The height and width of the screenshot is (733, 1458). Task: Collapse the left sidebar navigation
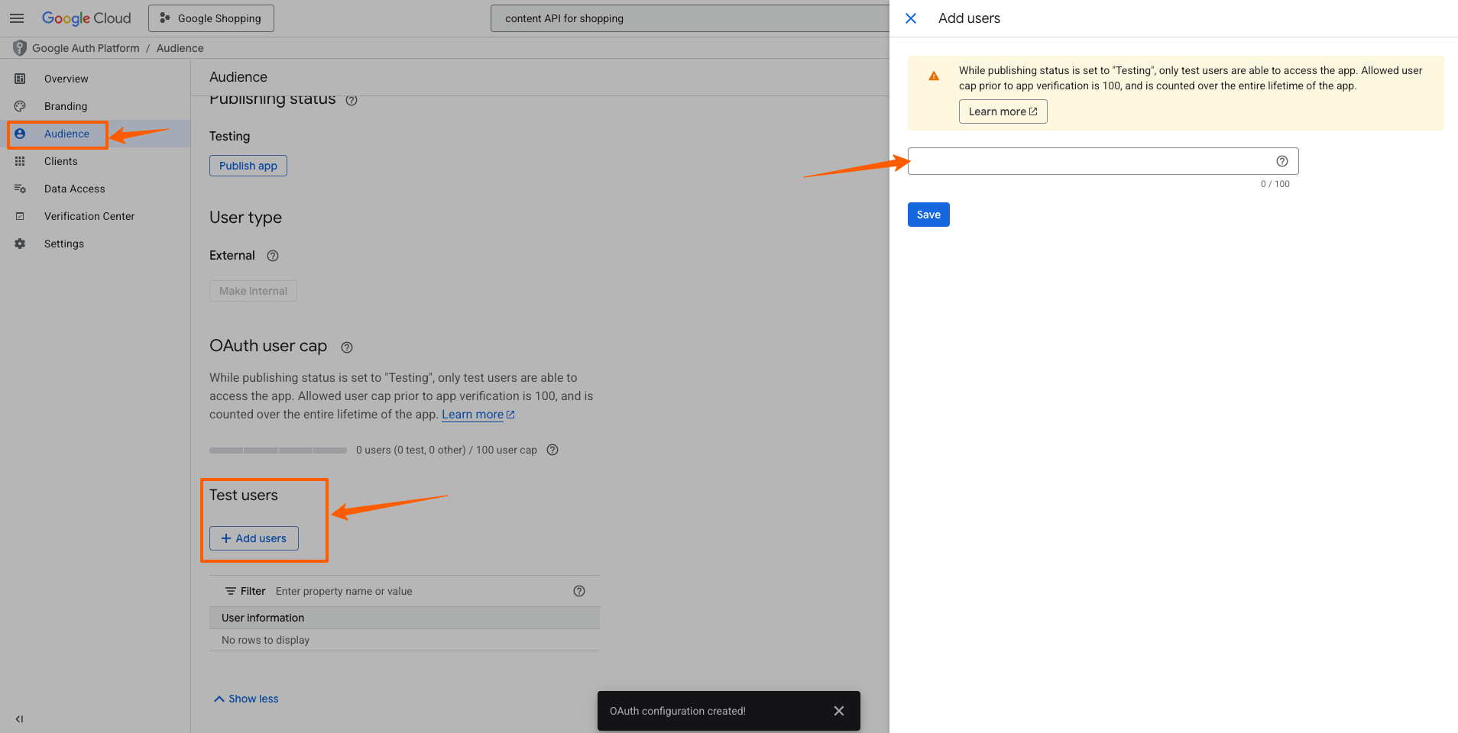19,718
